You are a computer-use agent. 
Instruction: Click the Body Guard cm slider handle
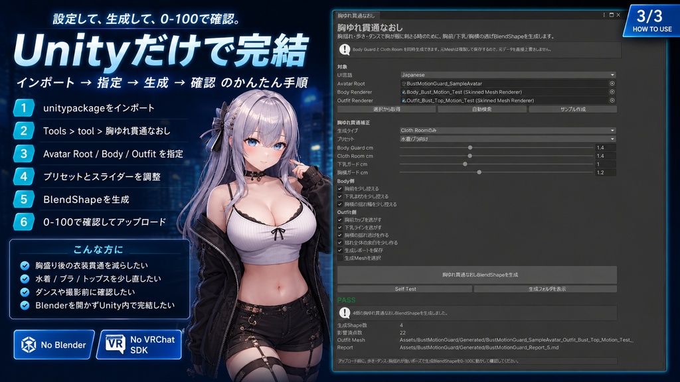(x=470, y=148)
